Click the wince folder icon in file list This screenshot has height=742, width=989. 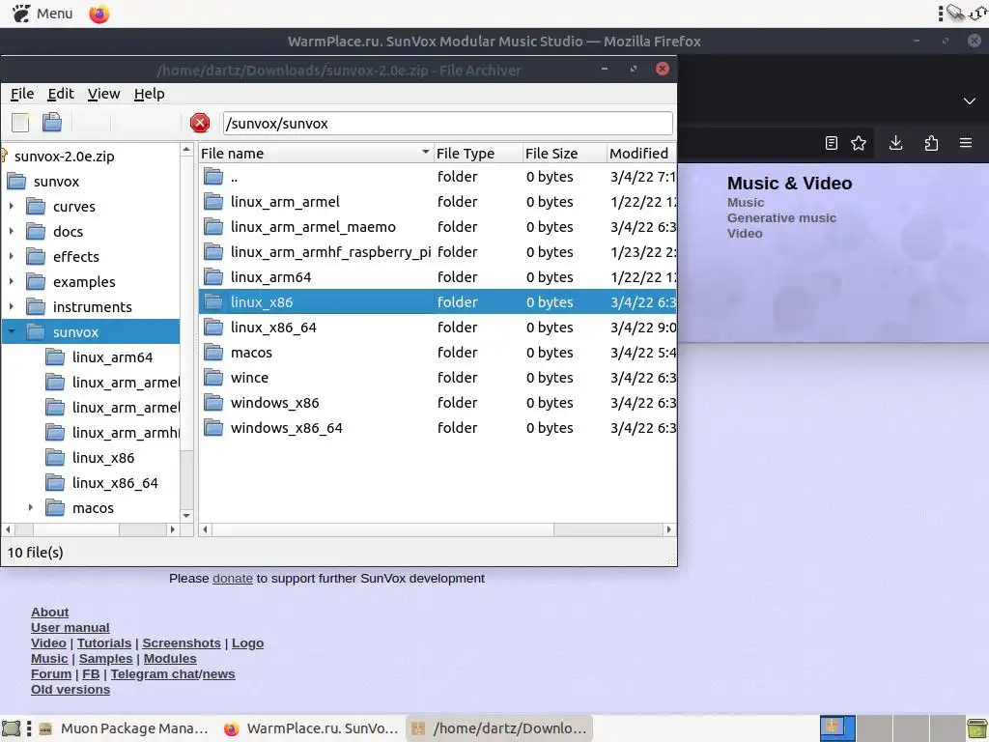coord(213,378)
